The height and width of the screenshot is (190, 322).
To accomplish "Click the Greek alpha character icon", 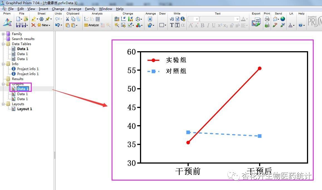I will pos(182,25).
